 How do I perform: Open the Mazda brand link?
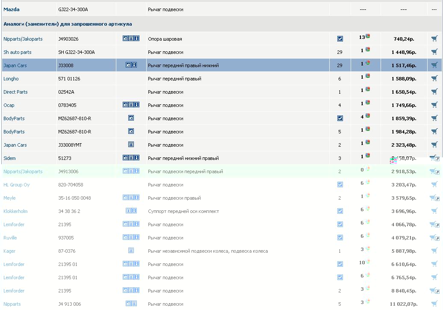pos(12,9)
